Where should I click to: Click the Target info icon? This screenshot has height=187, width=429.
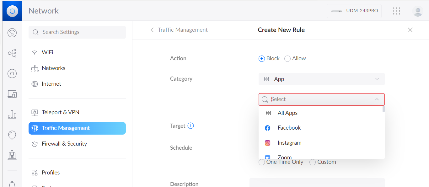[x=190, y=126]
